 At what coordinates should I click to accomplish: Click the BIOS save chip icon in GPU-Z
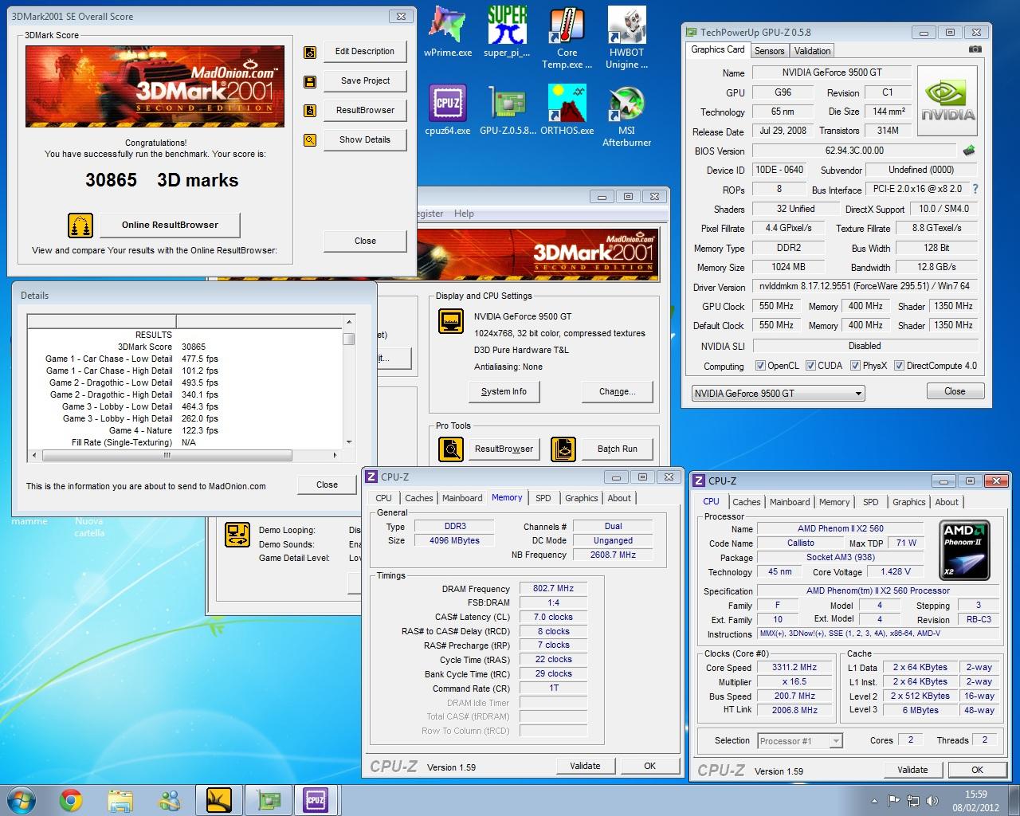pos(968,150)
